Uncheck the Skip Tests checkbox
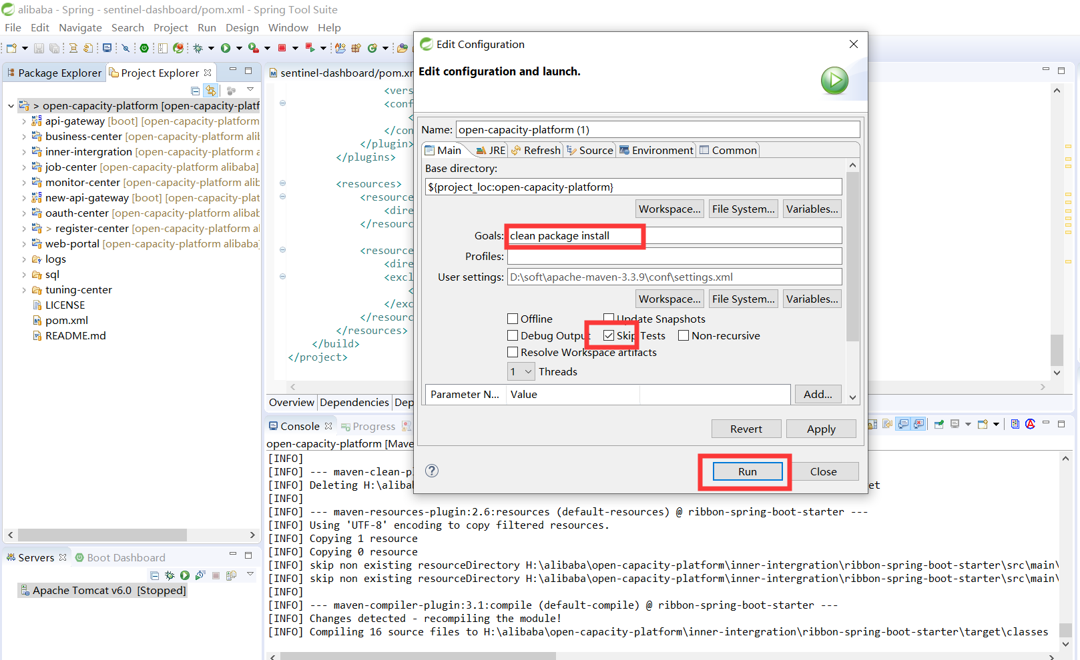The height and width of the screenshot is (660, 1080). pos(609,335)
